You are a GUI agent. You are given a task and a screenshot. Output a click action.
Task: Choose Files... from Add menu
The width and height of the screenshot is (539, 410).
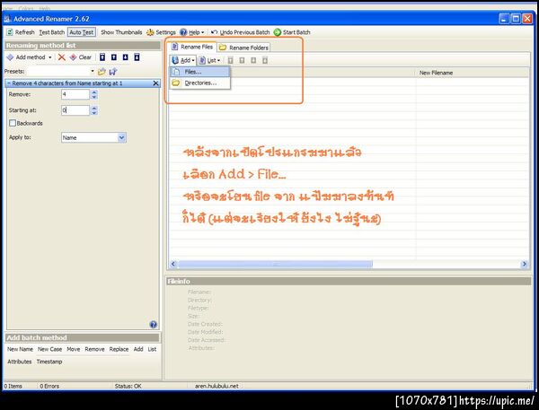point(200,72)
